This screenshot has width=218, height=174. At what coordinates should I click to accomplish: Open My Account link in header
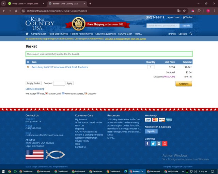coord(173,17)
